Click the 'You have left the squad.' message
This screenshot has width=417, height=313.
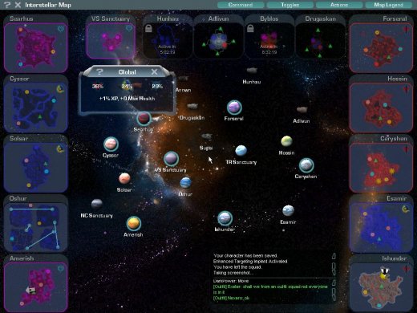tap(237, 267)
